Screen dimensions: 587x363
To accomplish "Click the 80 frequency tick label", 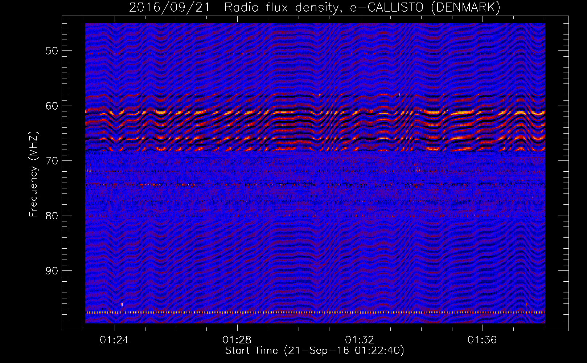I will 52,216.
